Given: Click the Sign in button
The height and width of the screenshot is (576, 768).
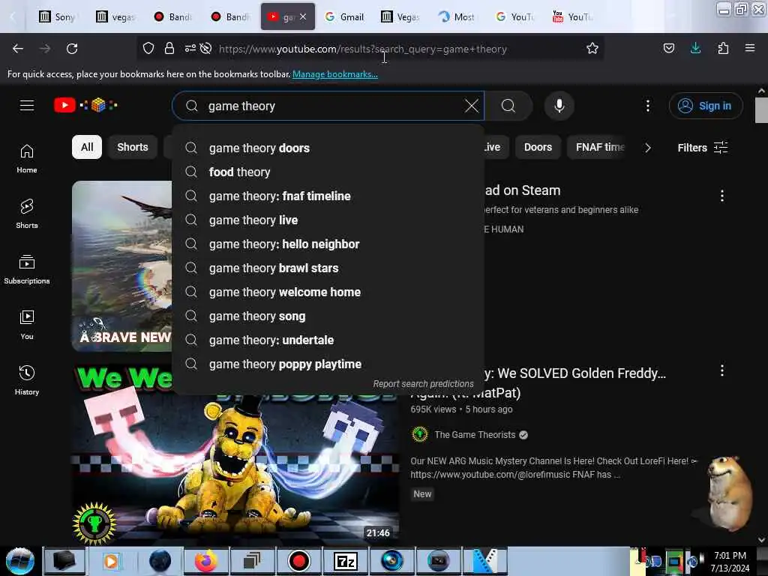Looking at the screenshot, I should (706, 106).
